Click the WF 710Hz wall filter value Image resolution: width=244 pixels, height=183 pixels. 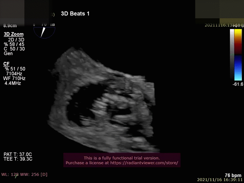[x=14, y=78]
